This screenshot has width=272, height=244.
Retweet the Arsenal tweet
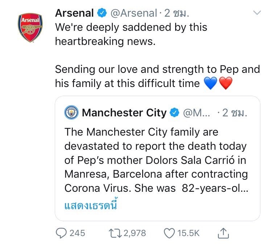click(116, 233)
